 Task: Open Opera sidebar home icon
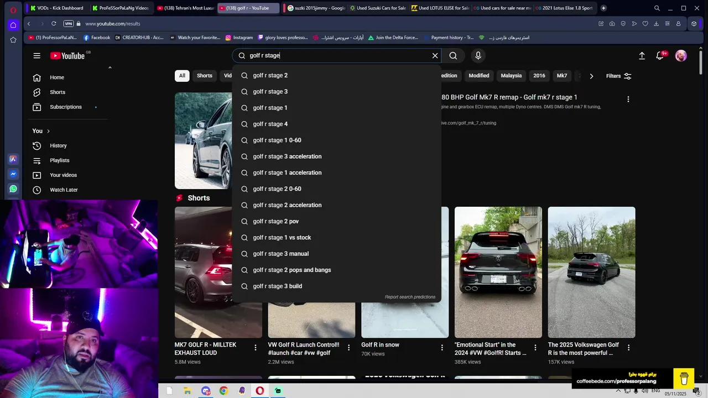13,25
